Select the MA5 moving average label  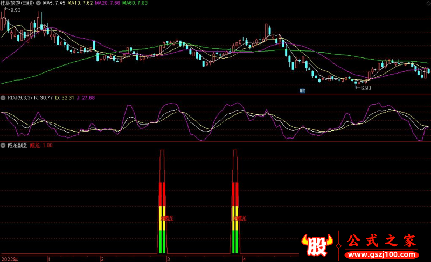(54, 3)
